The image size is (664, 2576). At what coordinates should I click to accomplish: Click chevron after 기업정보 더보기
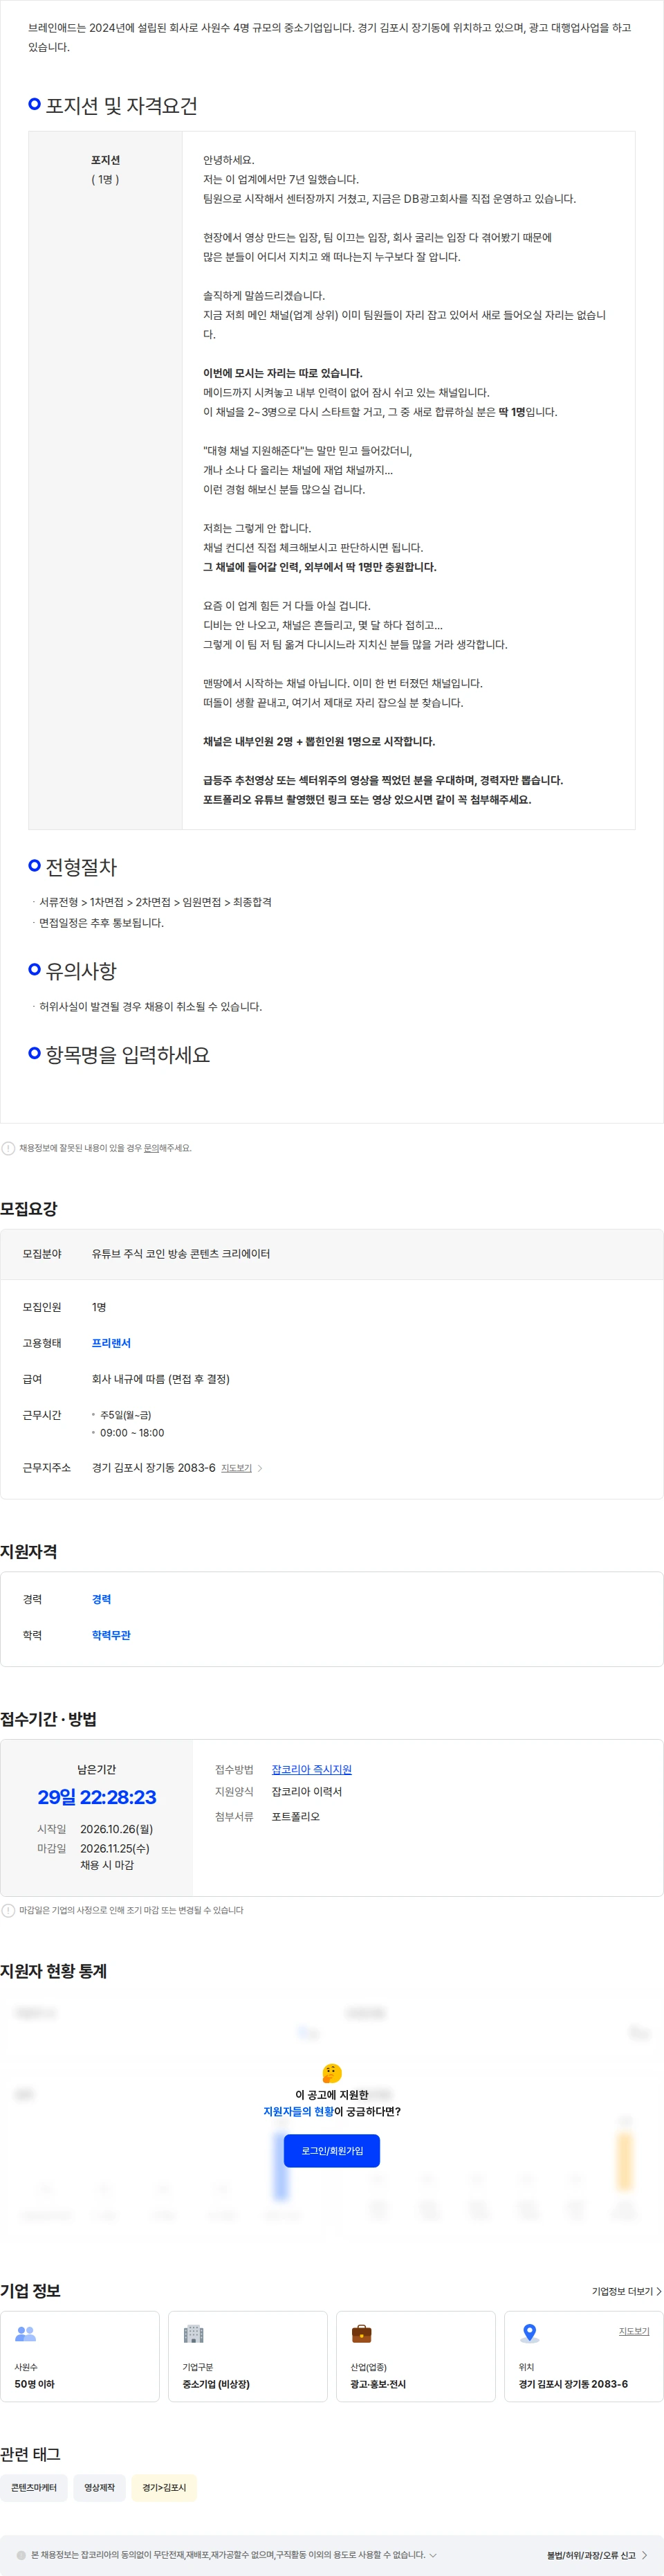[x=658, y=2291]
